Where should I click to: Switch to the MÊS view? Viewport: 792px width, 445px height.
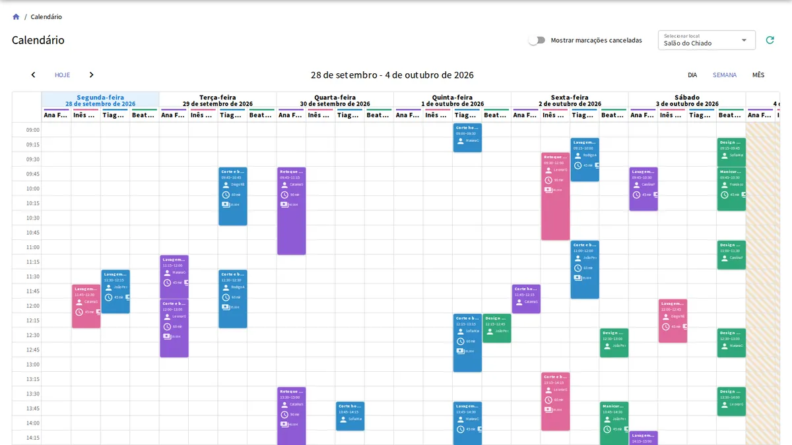[x=758, y=75]
